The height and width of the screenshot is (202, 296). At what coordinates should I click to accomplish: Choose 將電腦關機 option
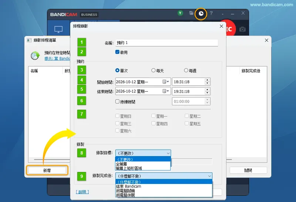click(164, 191)
